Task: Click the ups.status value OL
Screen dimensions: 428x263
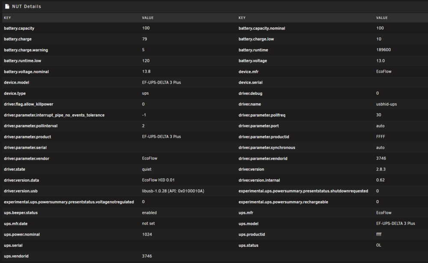Action: (379, 245)
